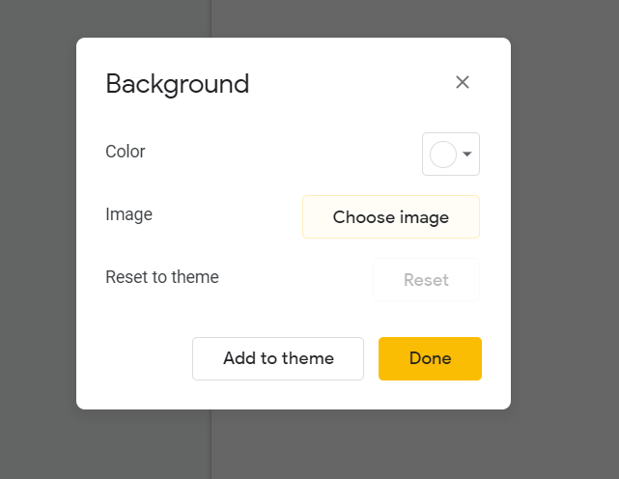Dismiss dialog using the cross icon
619x479 pixels.
463,82
